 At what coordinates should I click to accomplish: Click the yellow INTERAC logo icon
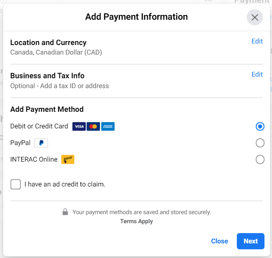coord(68,160)
